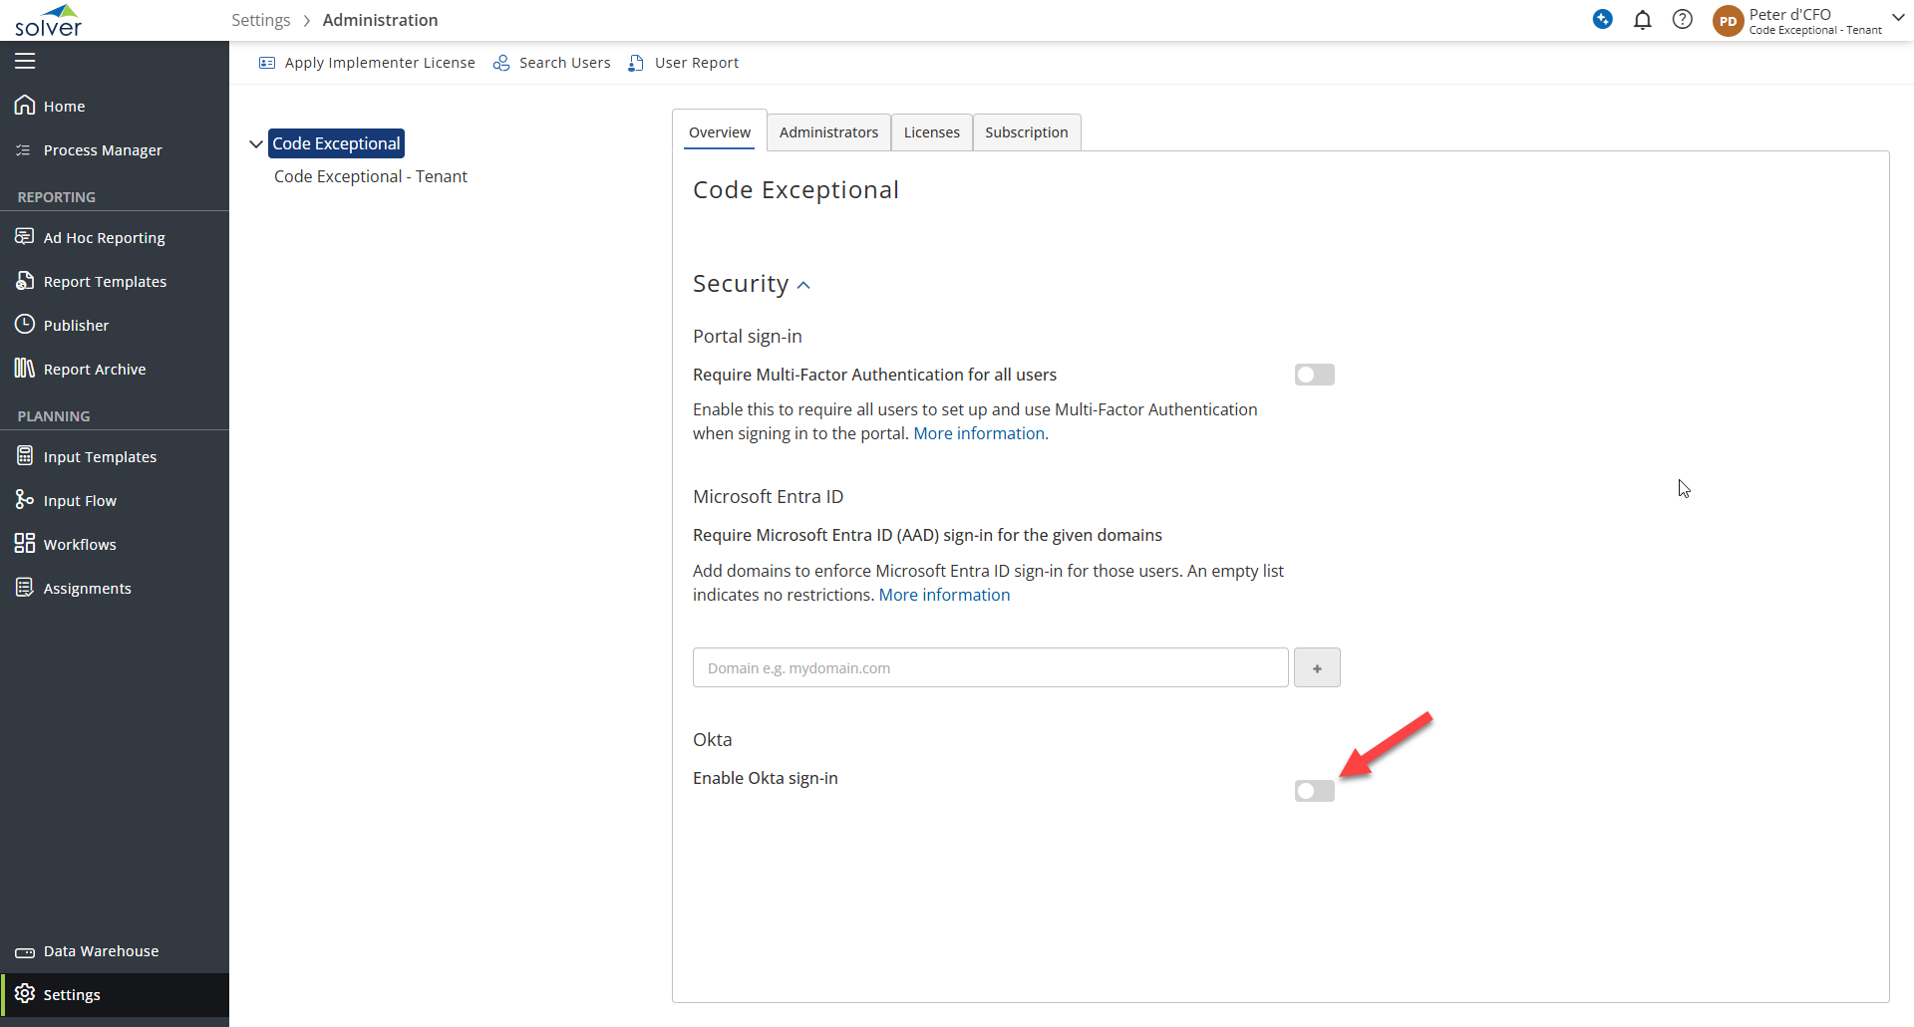Open the user profile dropdown arrow
Image resolution: width=1914 pixels, height=1027 pixels.
(x=1898, y=18)
